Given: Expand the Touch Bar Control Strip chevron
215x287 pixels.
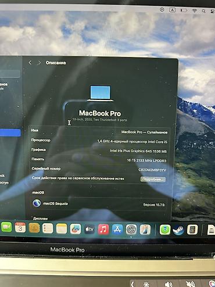Looking at the screenshot, I should click(132, 284).
